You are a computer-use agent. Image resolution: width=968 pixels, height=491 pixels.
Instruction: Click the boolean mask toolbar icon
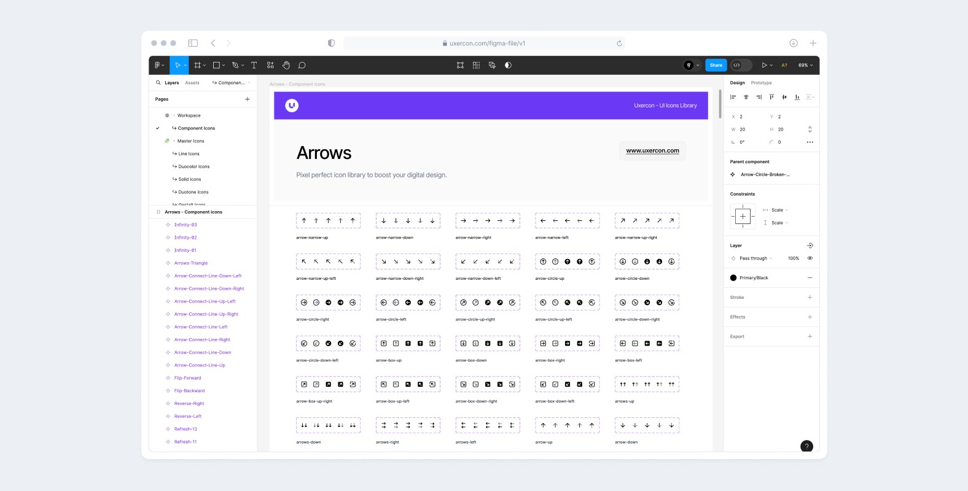492,65
